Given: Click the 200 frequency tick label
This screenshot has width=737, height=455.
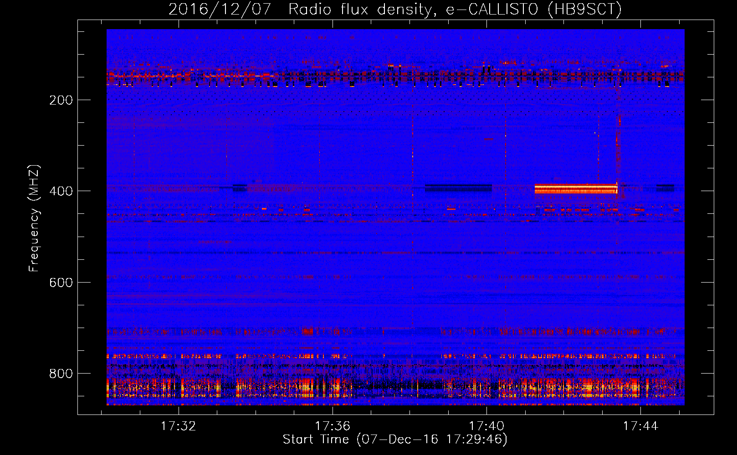Looking at the screenshot, I should pyautogui.click(x=61, y=100).
